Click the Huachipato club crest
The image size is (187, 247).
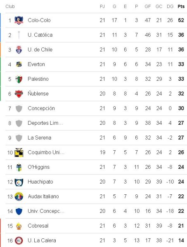(x=19, y=182)
